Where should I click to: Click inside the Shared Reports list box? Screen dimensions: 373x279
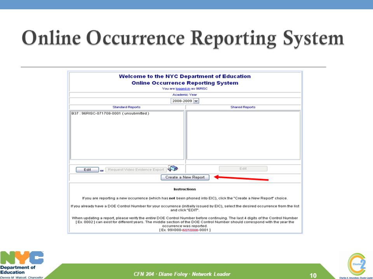coord(243,135)
